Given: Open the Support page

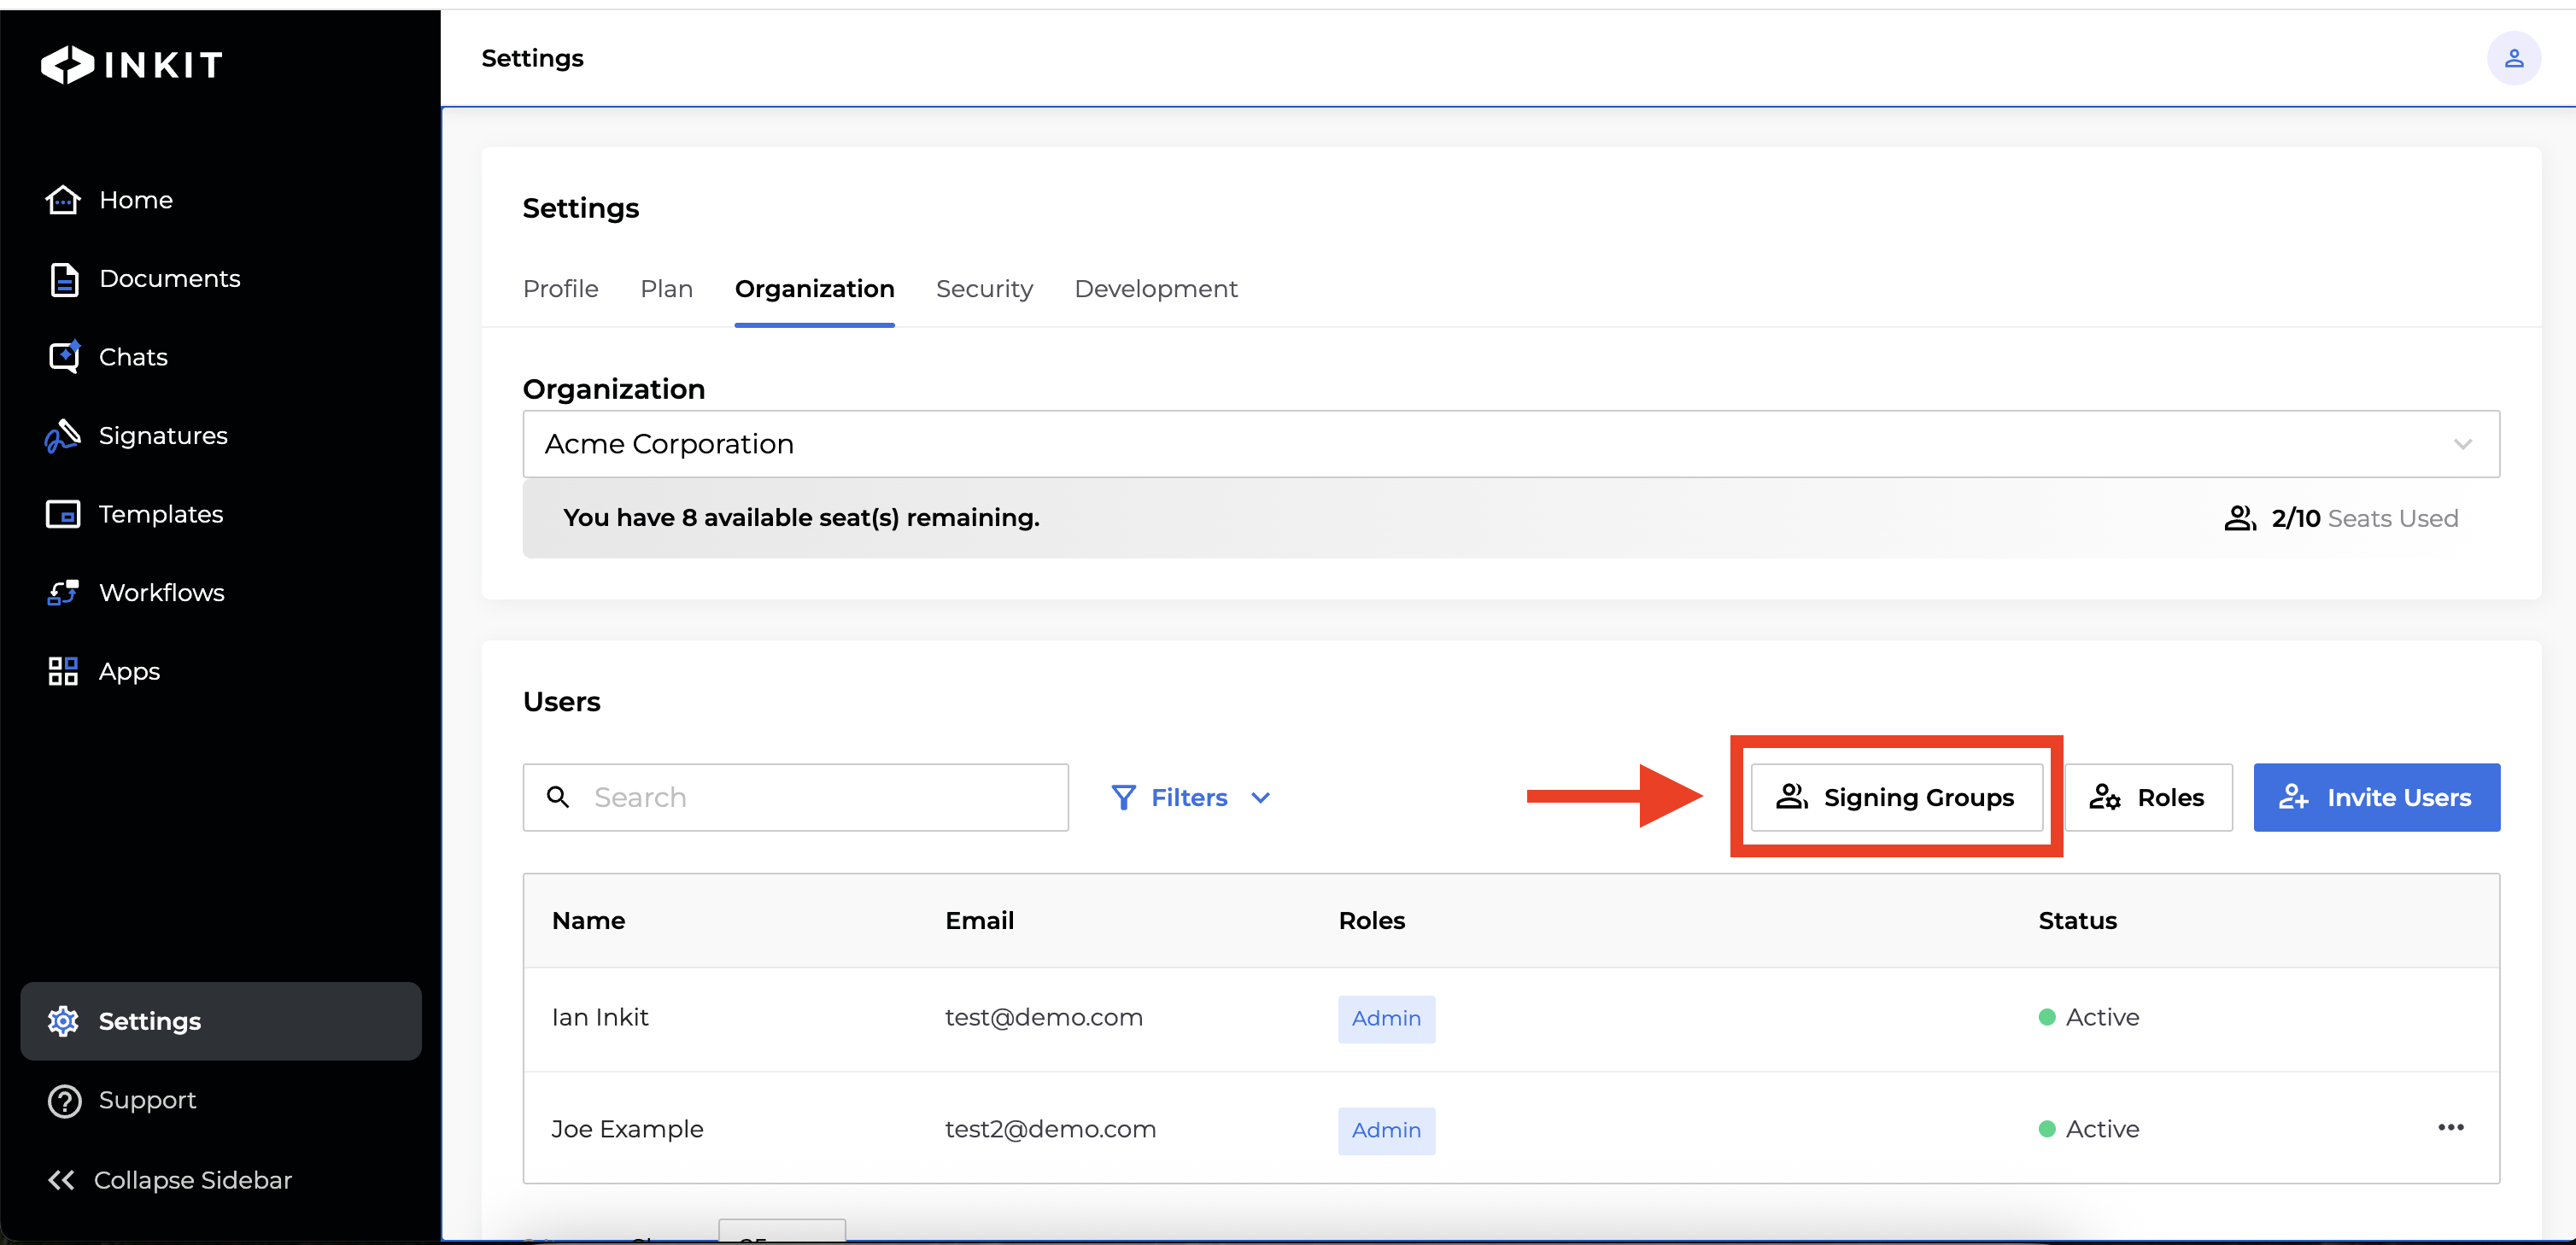Looking at the screenshot, I should pos(122,1100).
